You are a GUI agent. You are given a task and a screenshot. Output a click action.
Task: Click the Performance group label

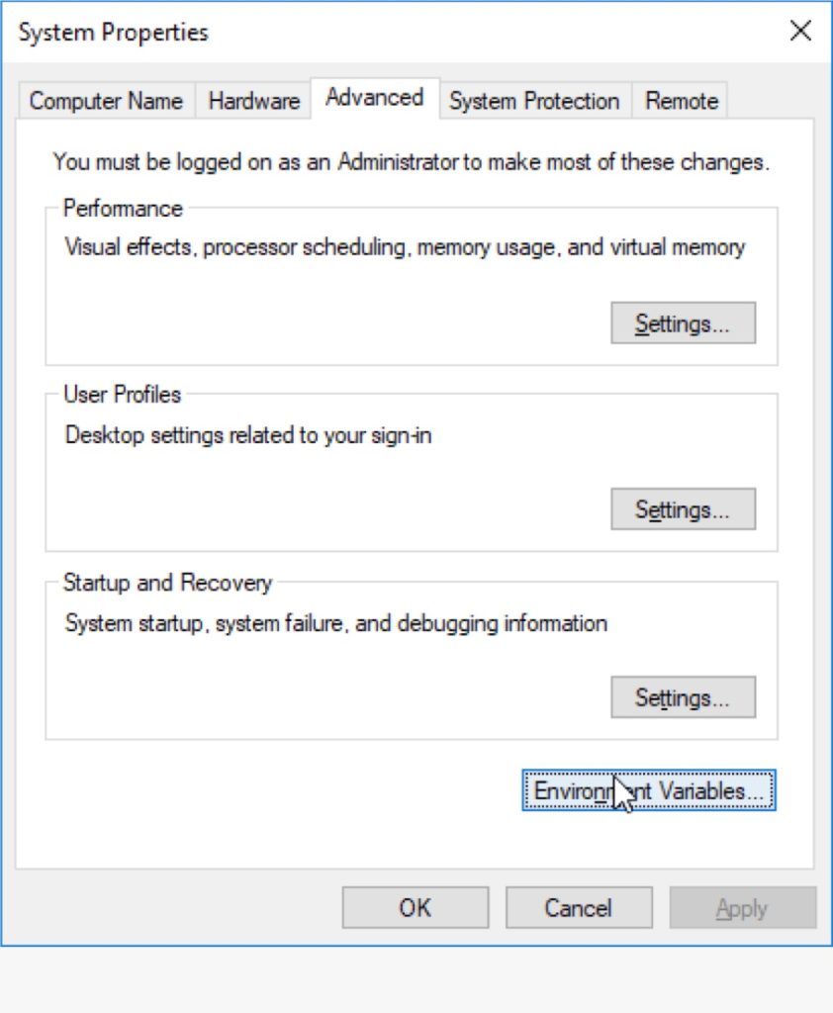click(x=123, y=209)
